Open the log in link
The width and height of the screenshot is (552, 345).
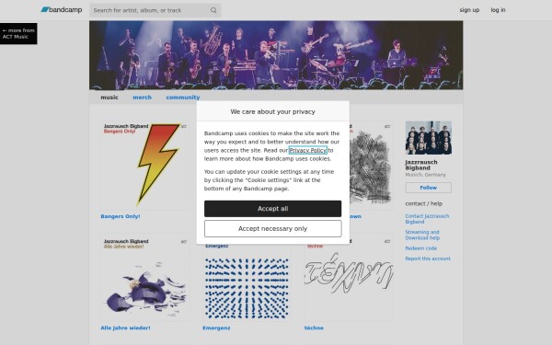(498, 10)
